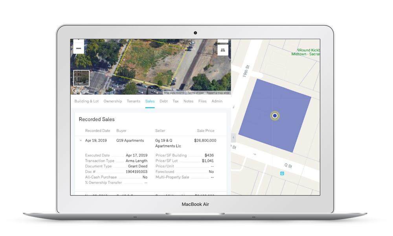Go to the Debt tab
The height and width of the screenshot is (236, 393).
point(163,101)
